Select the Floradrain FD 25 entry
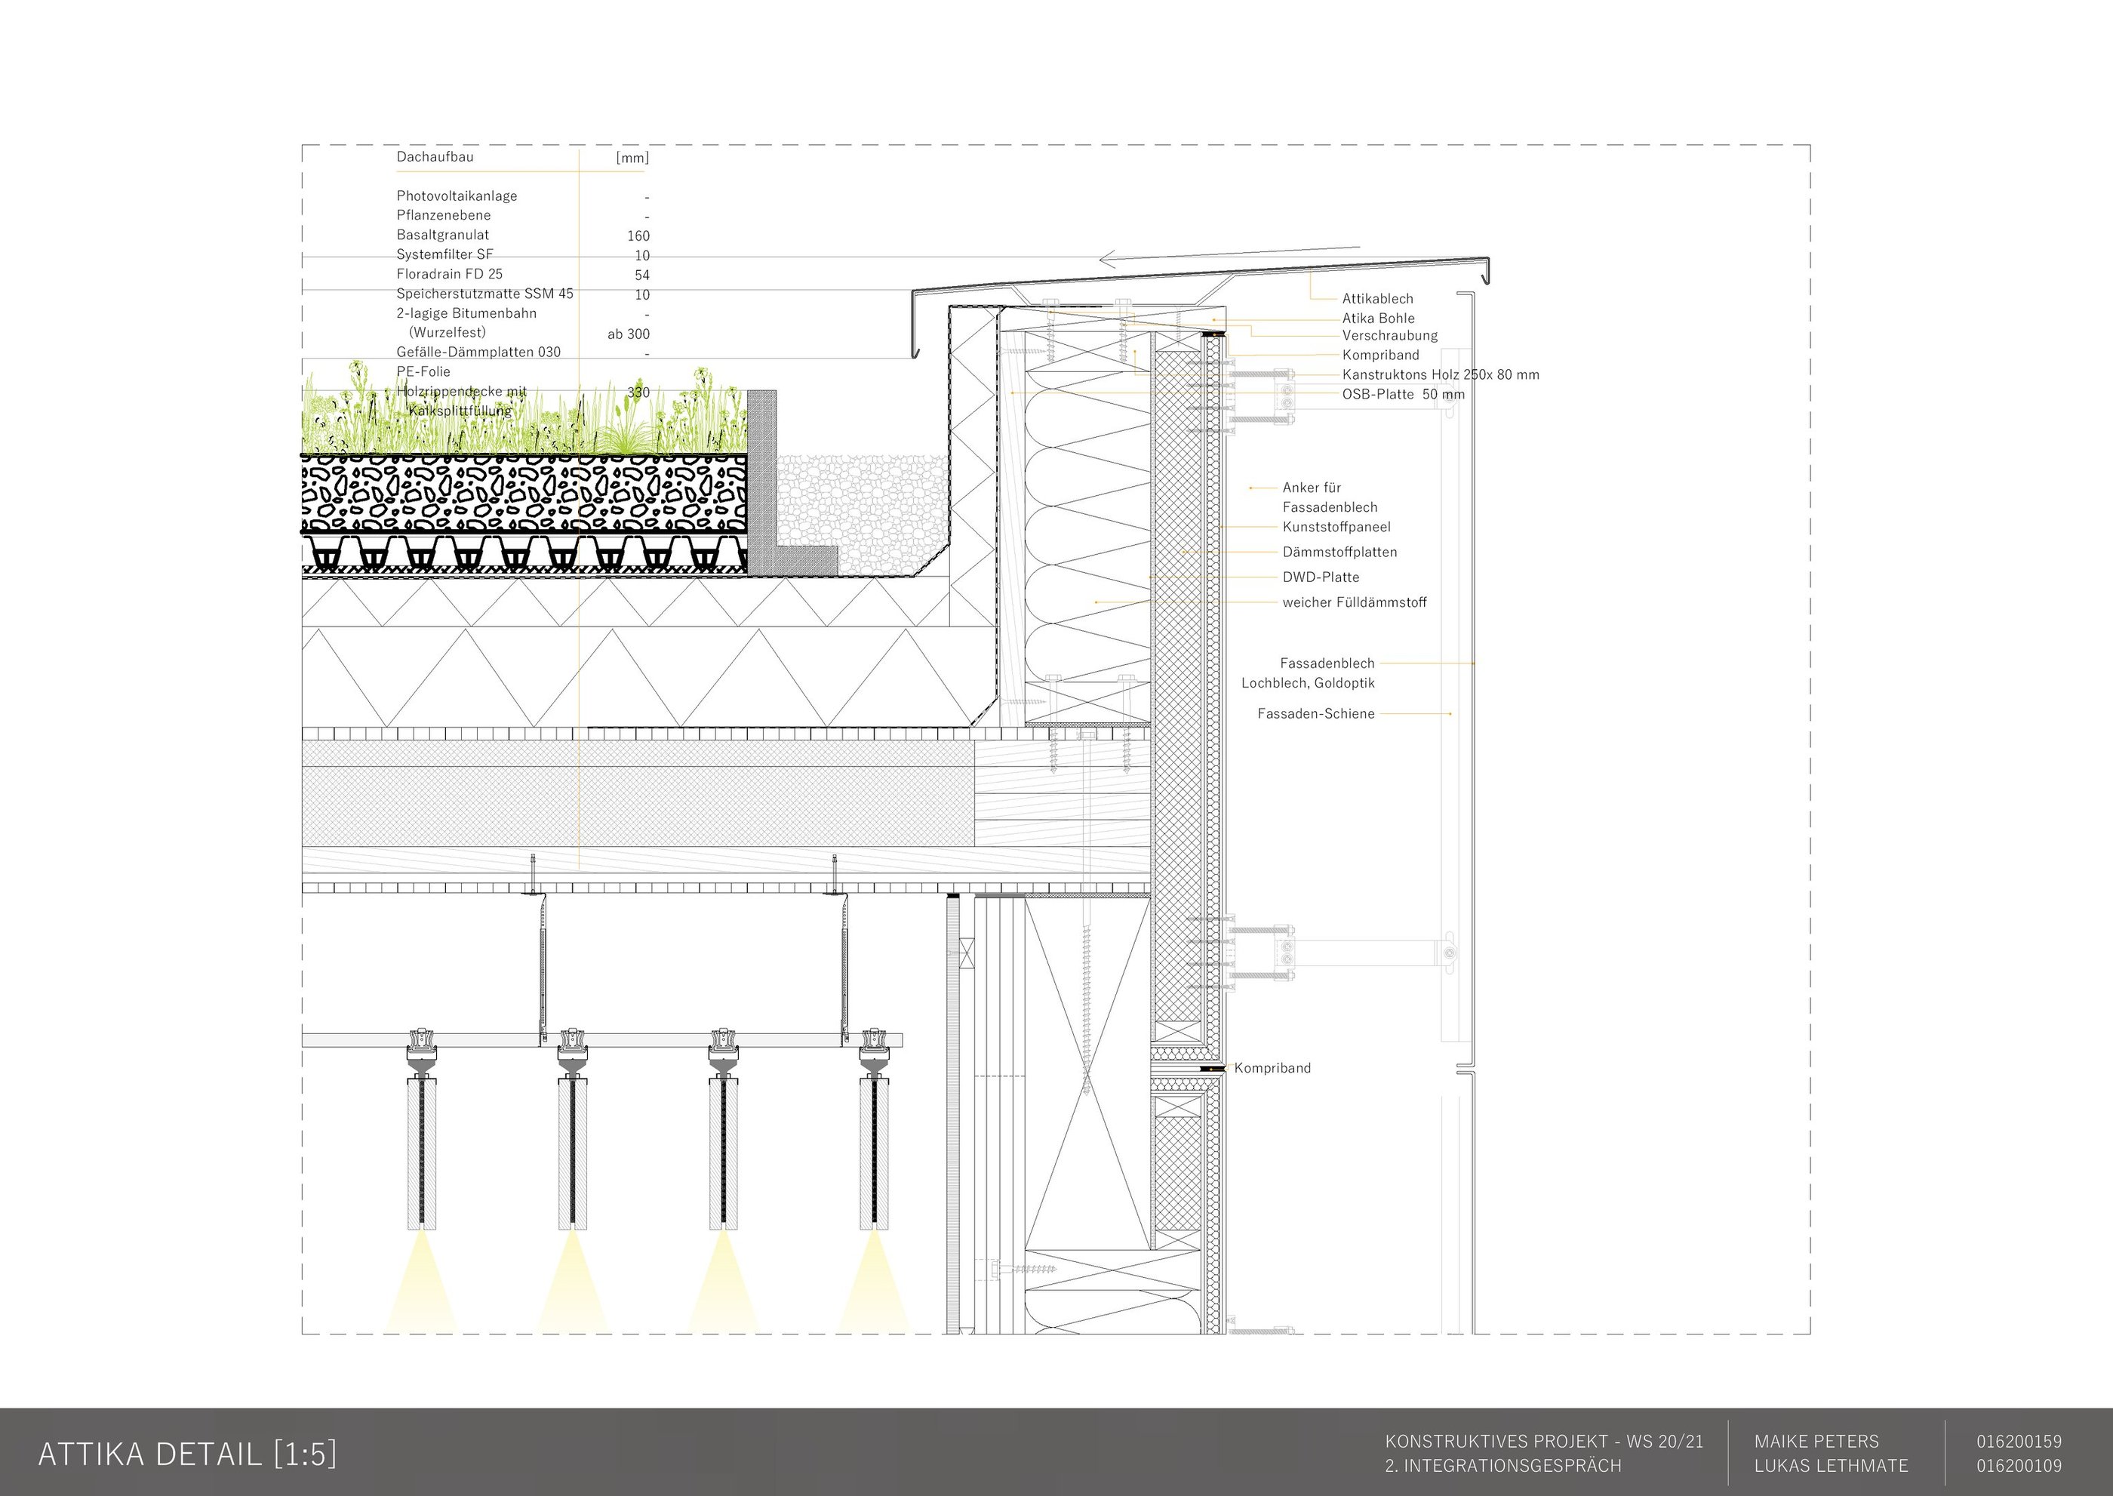Viewport: 2113px width, 1496px height. click(450, 273)
